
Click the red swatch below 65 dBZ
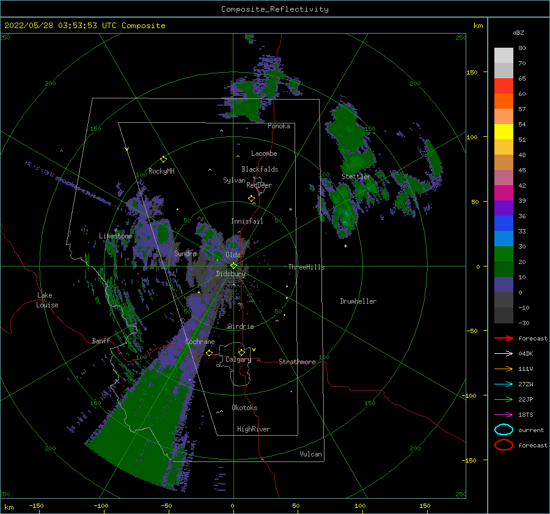(504, 86)
